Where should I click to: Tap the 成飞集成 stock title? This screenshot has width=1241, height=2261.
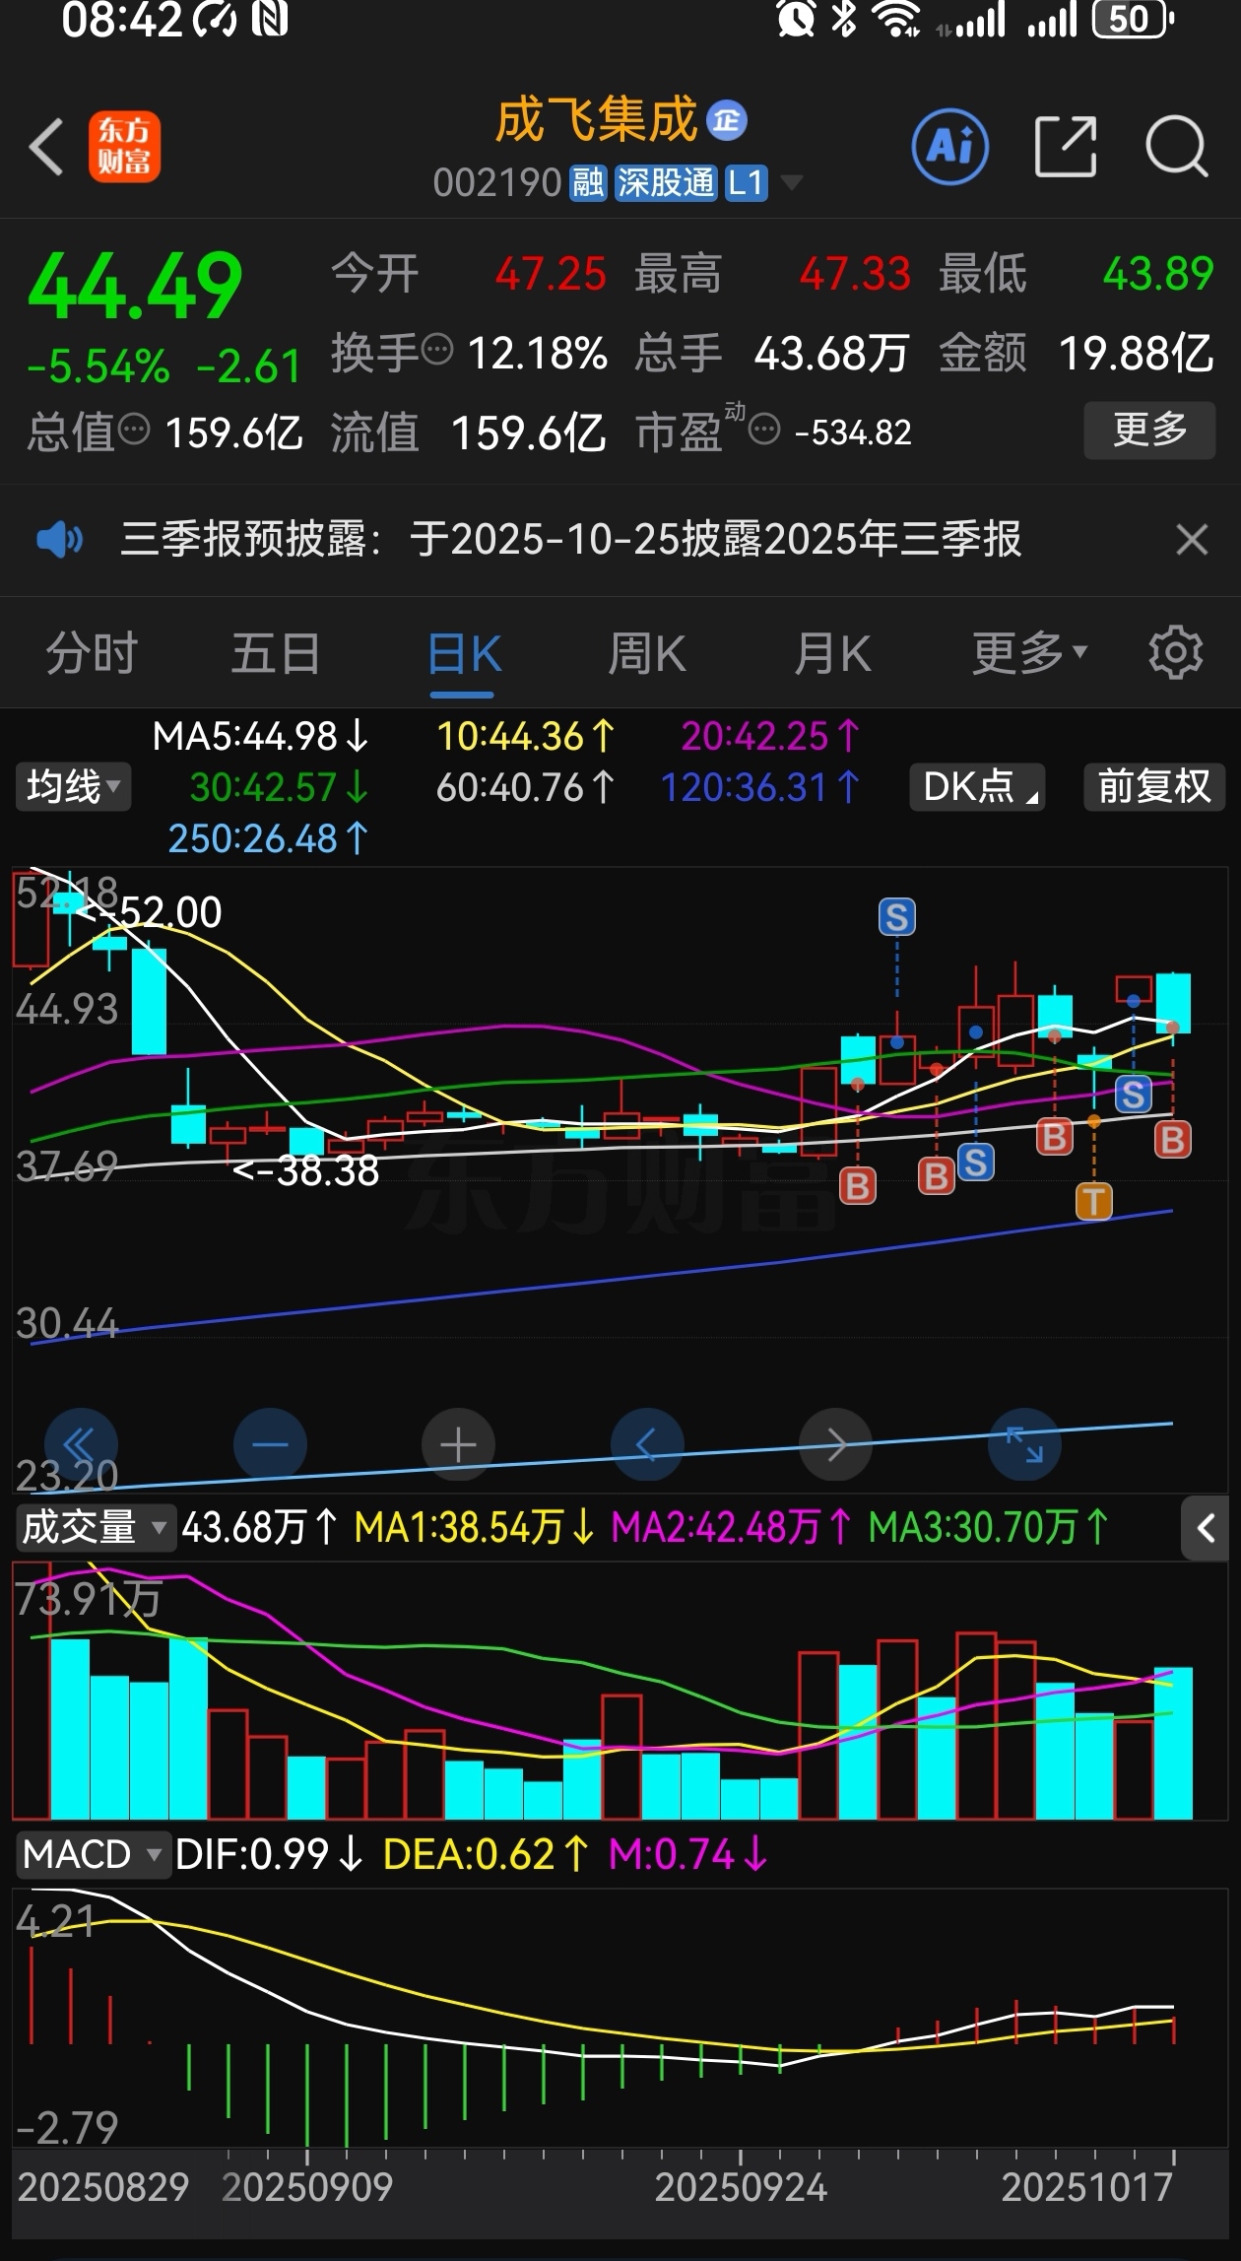point(596,120)
